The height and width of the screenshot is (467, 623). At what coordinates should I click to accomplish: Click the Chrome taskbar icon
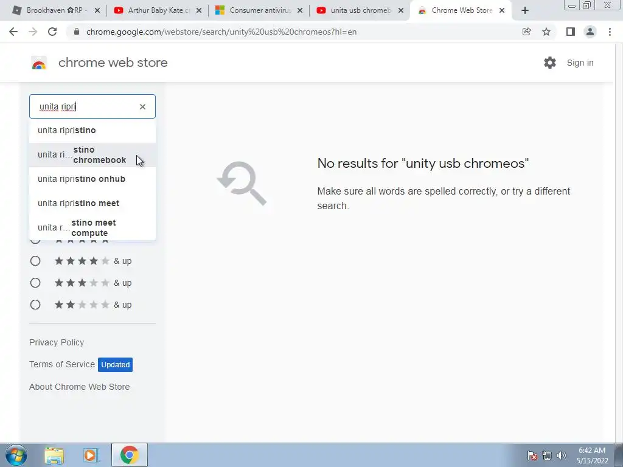pos(130,455)
